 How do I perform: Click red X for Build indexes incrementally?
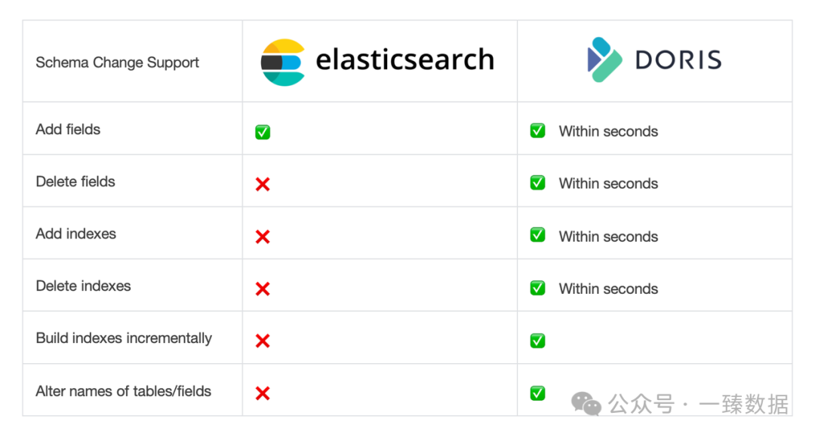tap(263, 341)
